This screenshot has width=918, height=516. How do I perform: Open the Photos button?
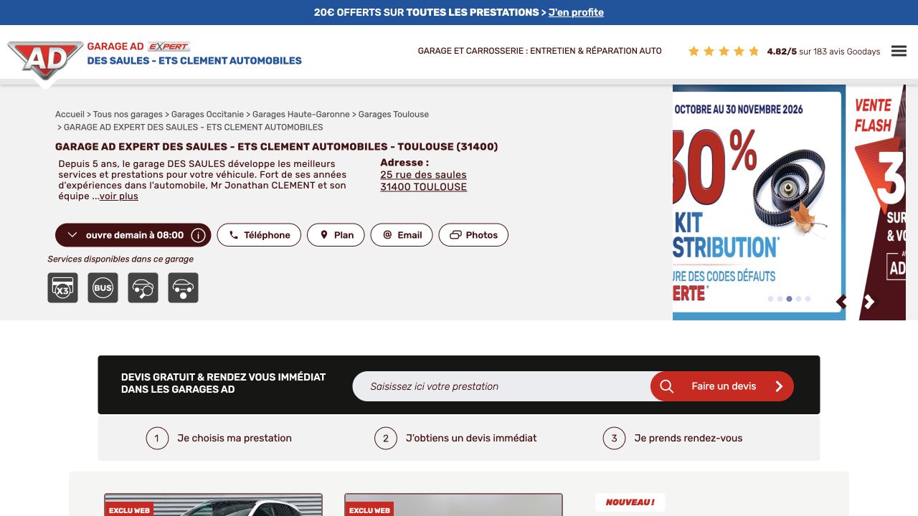pos(473,235)
